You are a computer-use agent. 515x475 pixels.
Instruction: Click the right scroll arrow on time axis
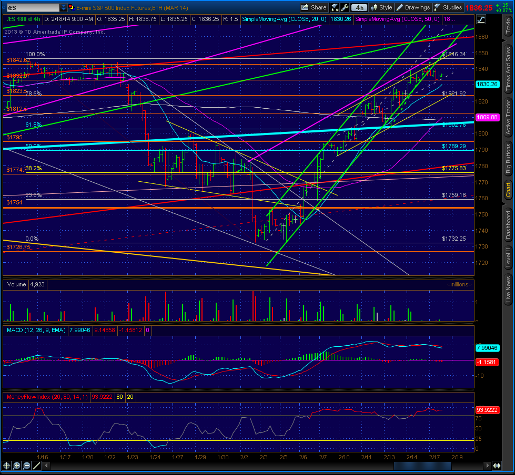pyautogui.click(x=488, y=466)
